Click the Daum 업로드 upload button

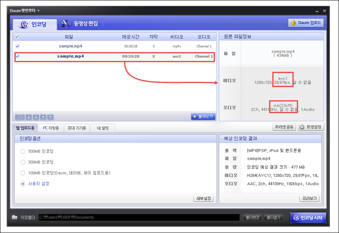(306, 23)
